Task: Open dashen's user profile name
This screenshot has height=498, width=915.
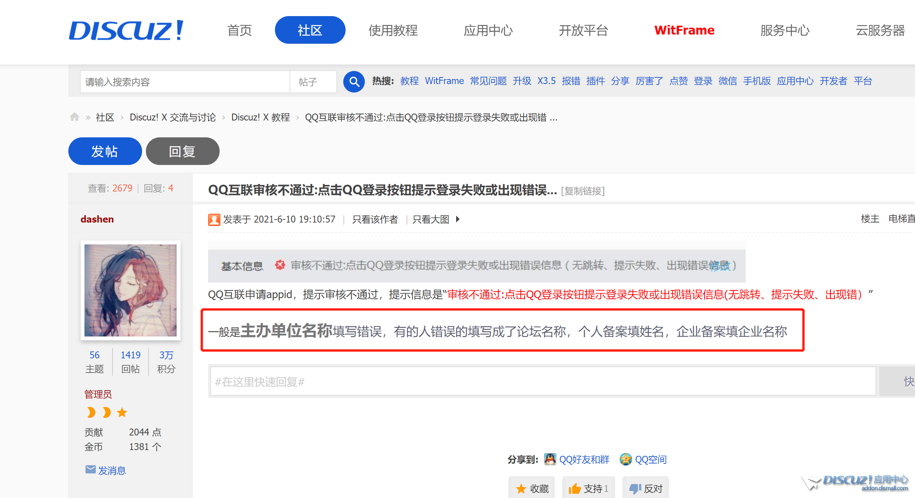Action: pyautogui.click(x=97, y=219)
